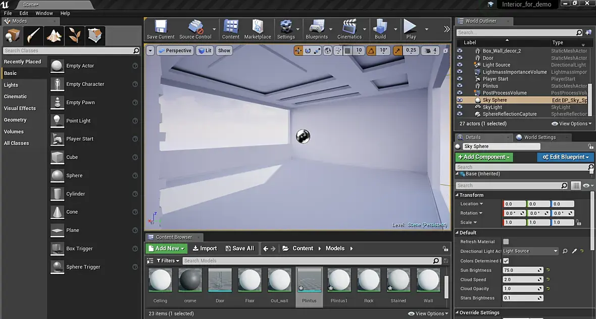Viewport: 596px width, 319px height.
Task: Toggle world/local coordinate system globe icon
Action: click(328, 51)
